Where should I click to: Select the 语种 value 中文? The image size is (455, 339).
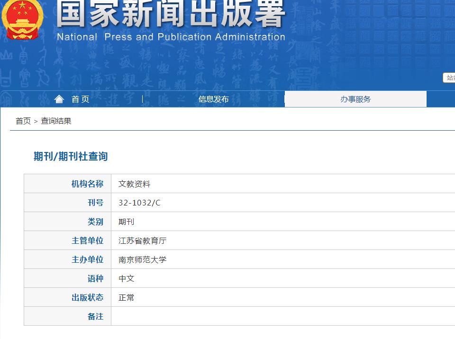(127, 278)
